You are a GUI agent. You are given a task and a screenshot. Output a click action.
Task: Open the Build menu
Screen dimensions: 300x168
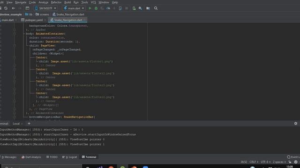[x=67, y=2]
